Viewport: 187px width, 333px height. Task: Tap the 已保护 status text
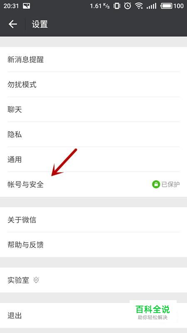[x=171, y=184]
